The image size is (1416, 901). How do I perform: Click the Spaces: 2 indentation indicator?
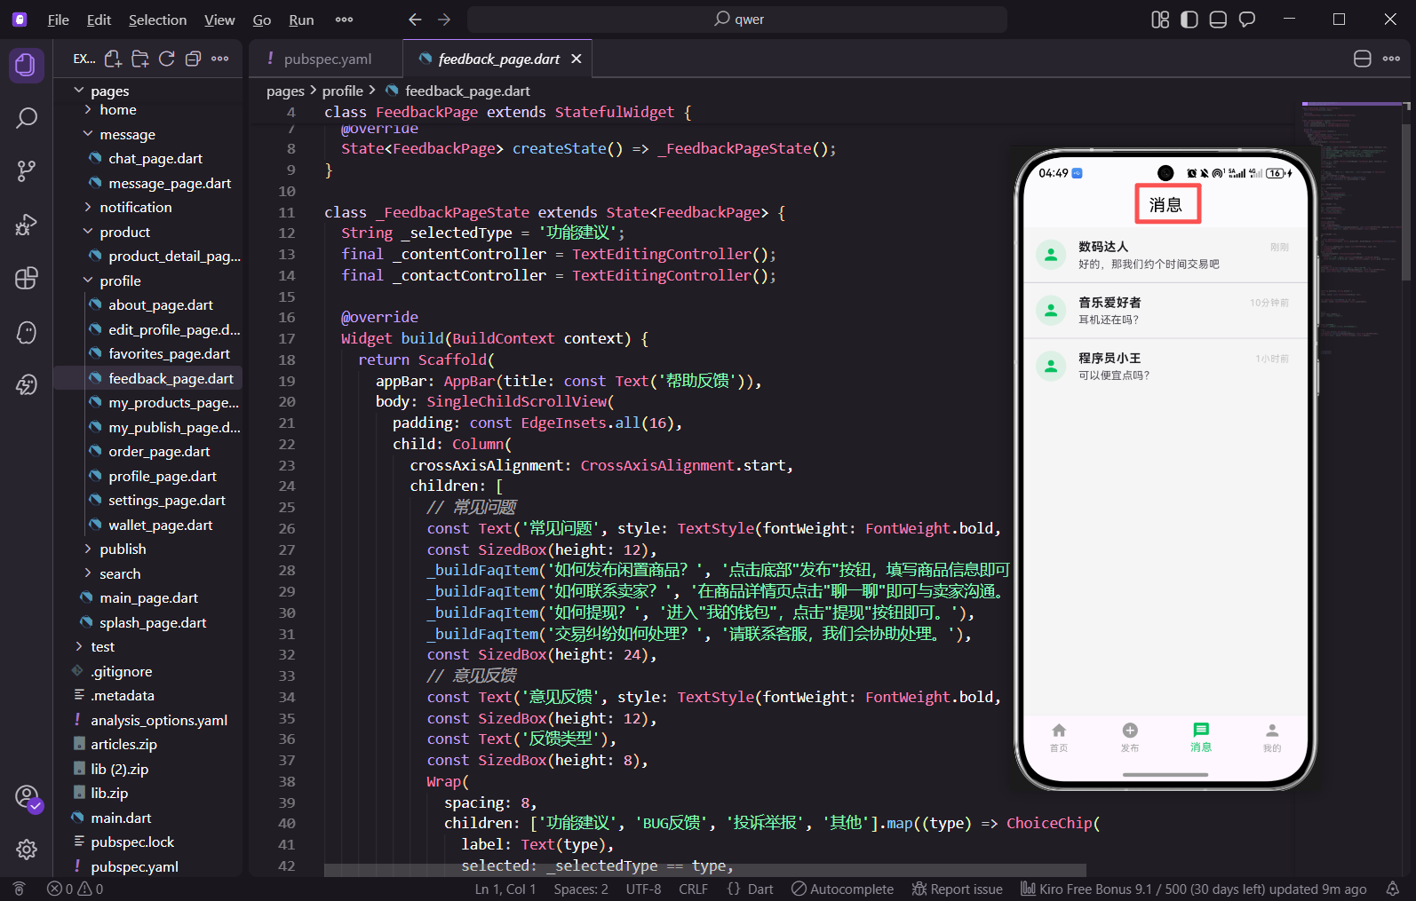[581, 889]
